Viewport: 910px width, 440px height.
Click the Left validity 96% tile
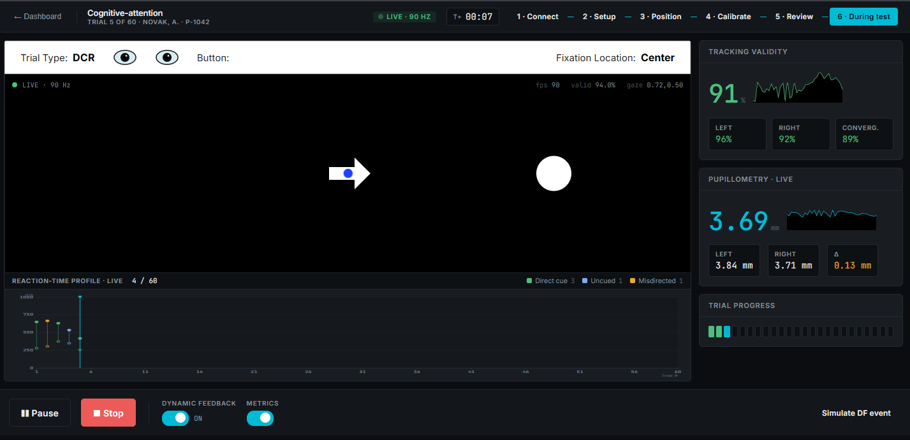[x=737, y=134]
